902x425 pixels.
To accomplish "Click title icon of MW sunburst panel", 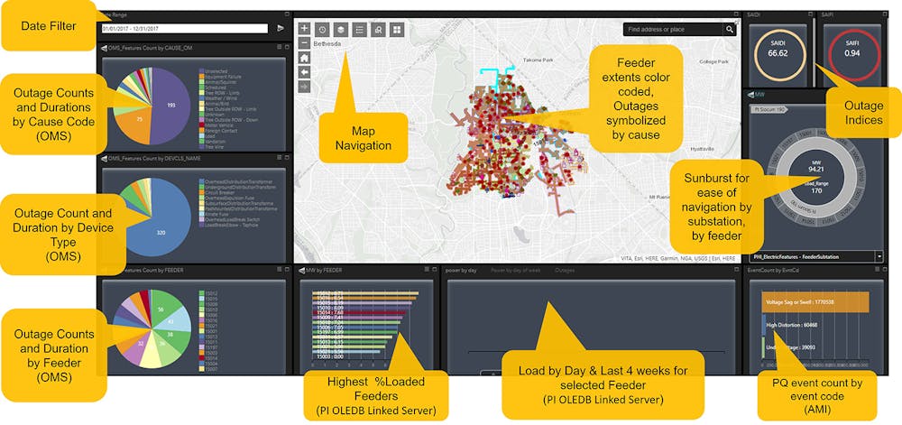I will click(x=750, y=95).
